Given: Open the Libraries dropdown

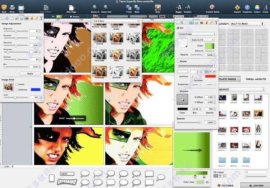Looking at the screenshot, I should click(x=241, y=90).
